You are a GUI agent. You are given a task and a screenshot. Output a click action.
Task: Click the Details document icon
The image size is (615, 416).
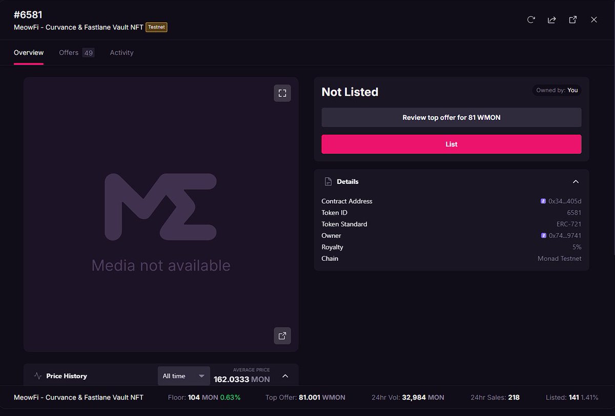pos(328,182)
